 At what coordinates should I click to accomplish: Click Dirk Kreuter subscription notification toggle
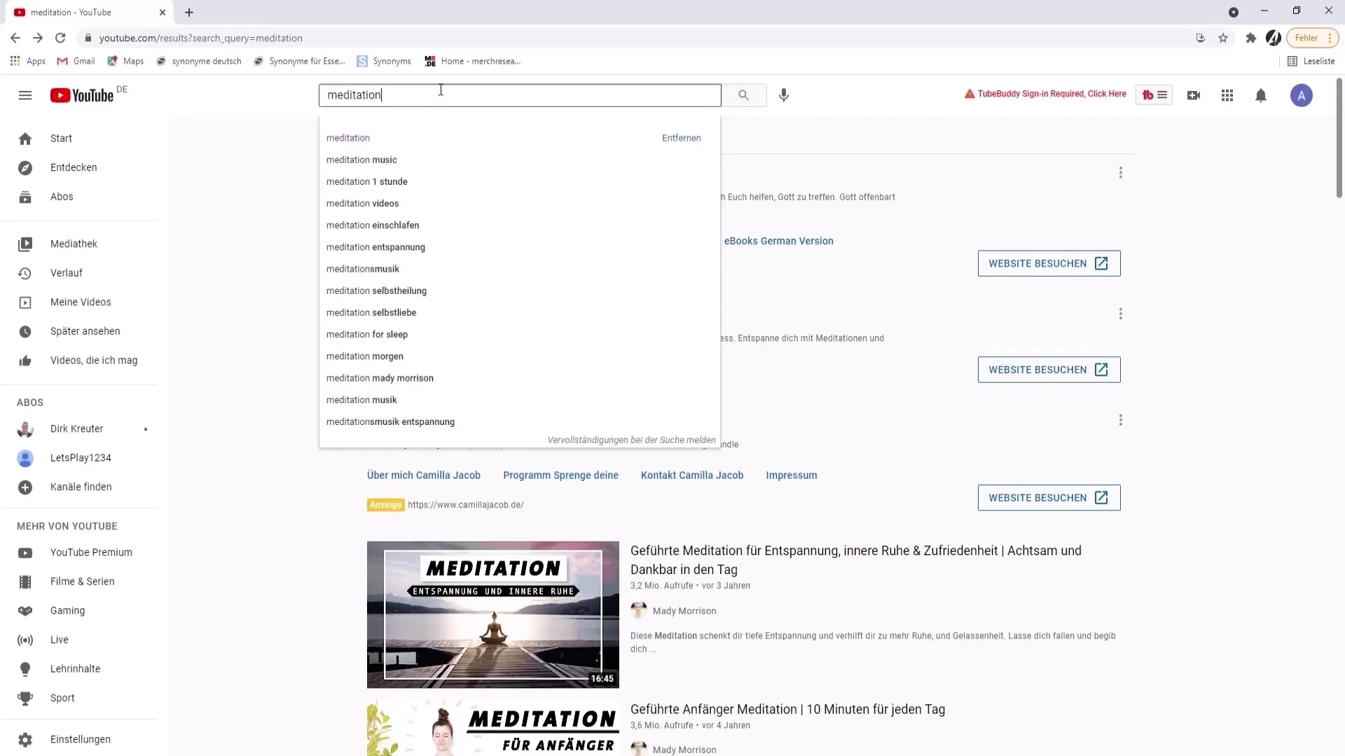click(145, 428)
